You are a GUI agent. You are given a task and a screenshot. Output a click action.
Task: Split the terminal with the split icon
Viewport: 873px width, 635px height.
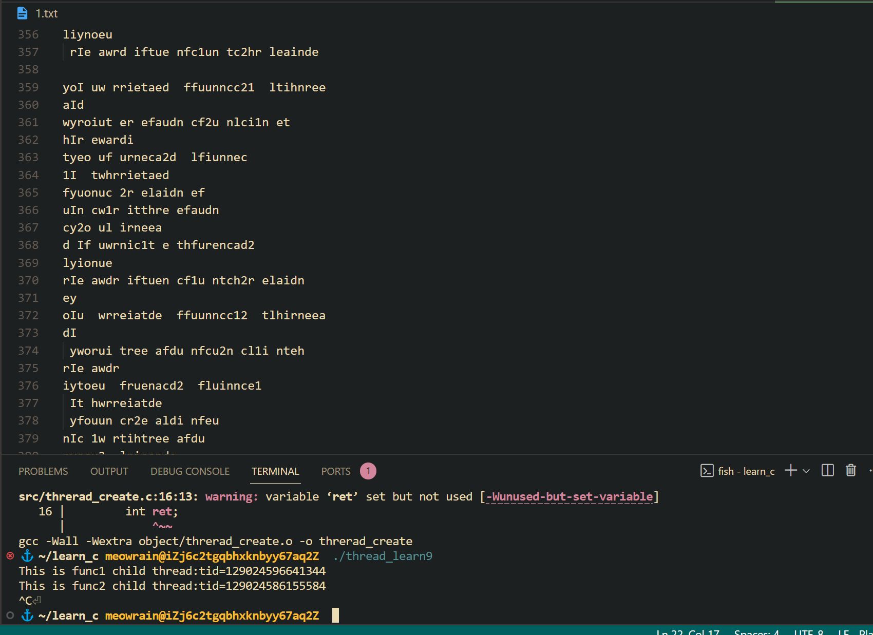click(827, 471)
